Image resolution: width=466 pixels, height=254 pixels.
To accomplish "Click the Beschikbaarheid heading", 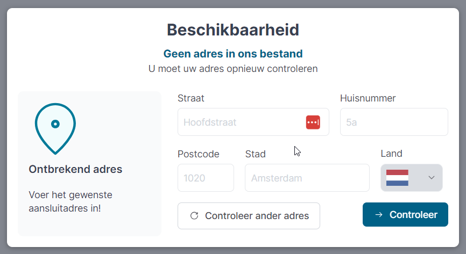I will coord(232,30).
